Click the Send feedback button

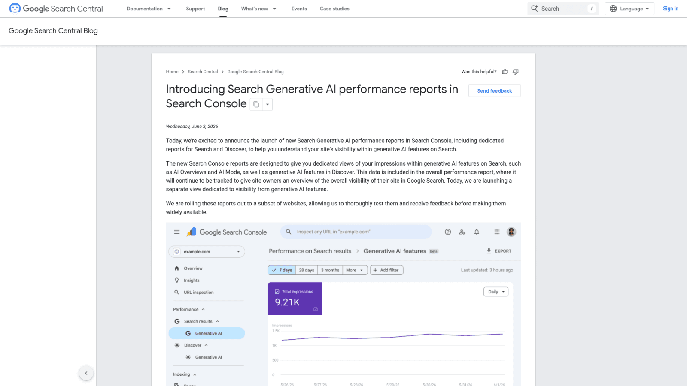495,91
